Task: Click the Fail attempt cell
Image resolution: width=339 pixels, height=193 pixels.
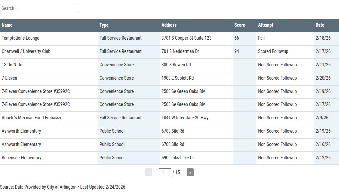Action: pyautogui.click(x=261, y=38)
